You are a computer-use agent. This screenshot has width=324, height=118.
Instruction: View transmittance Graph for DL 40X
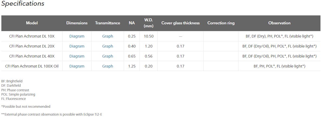pyautogui.click(x=107, y=56)
